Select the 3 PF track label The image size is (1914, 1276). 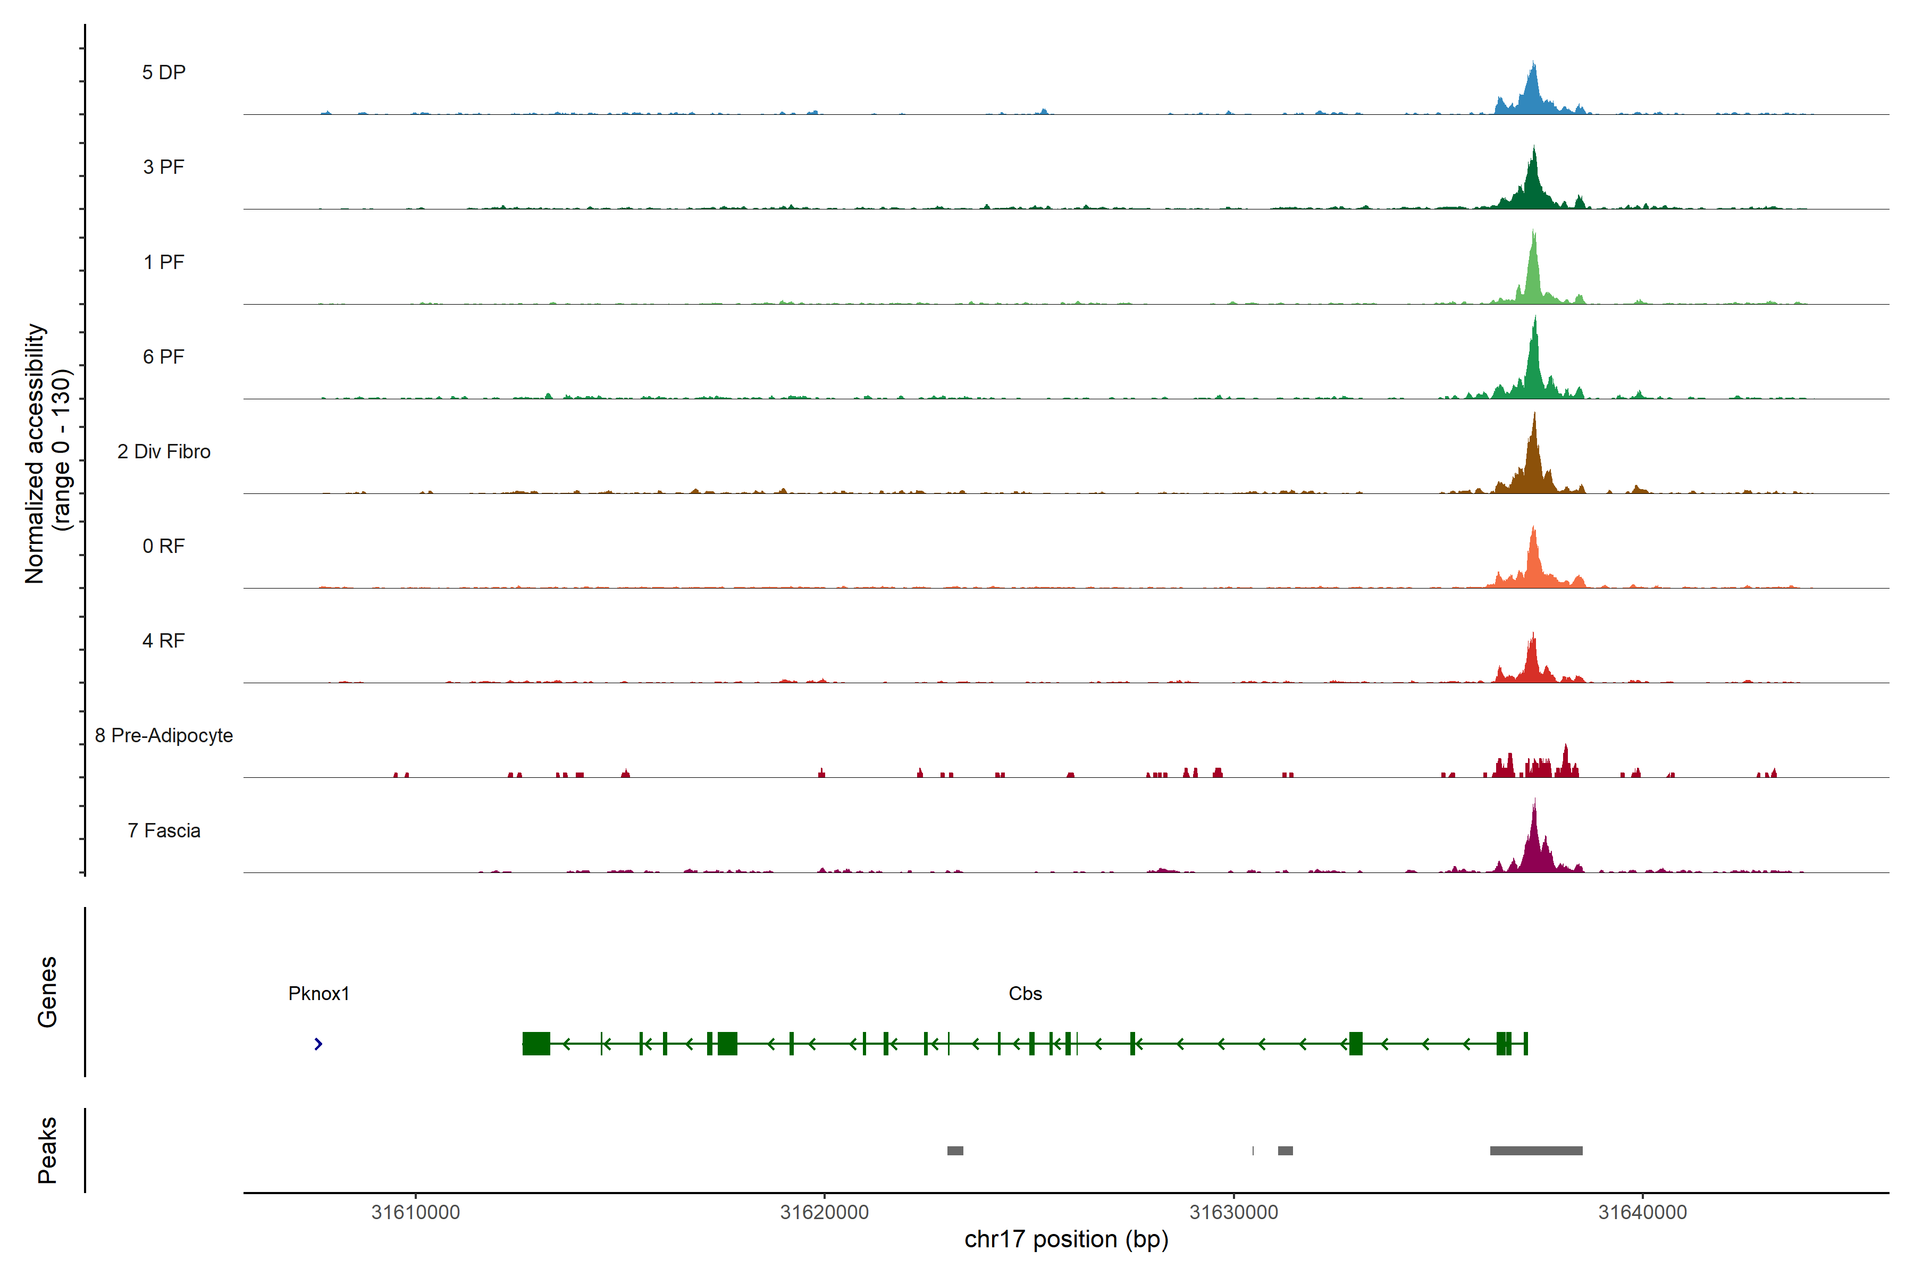point(164,167)
